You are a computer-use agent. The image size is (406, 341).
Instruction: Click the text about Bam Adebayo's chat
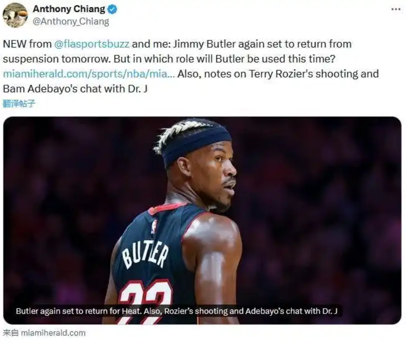[75, 89]
